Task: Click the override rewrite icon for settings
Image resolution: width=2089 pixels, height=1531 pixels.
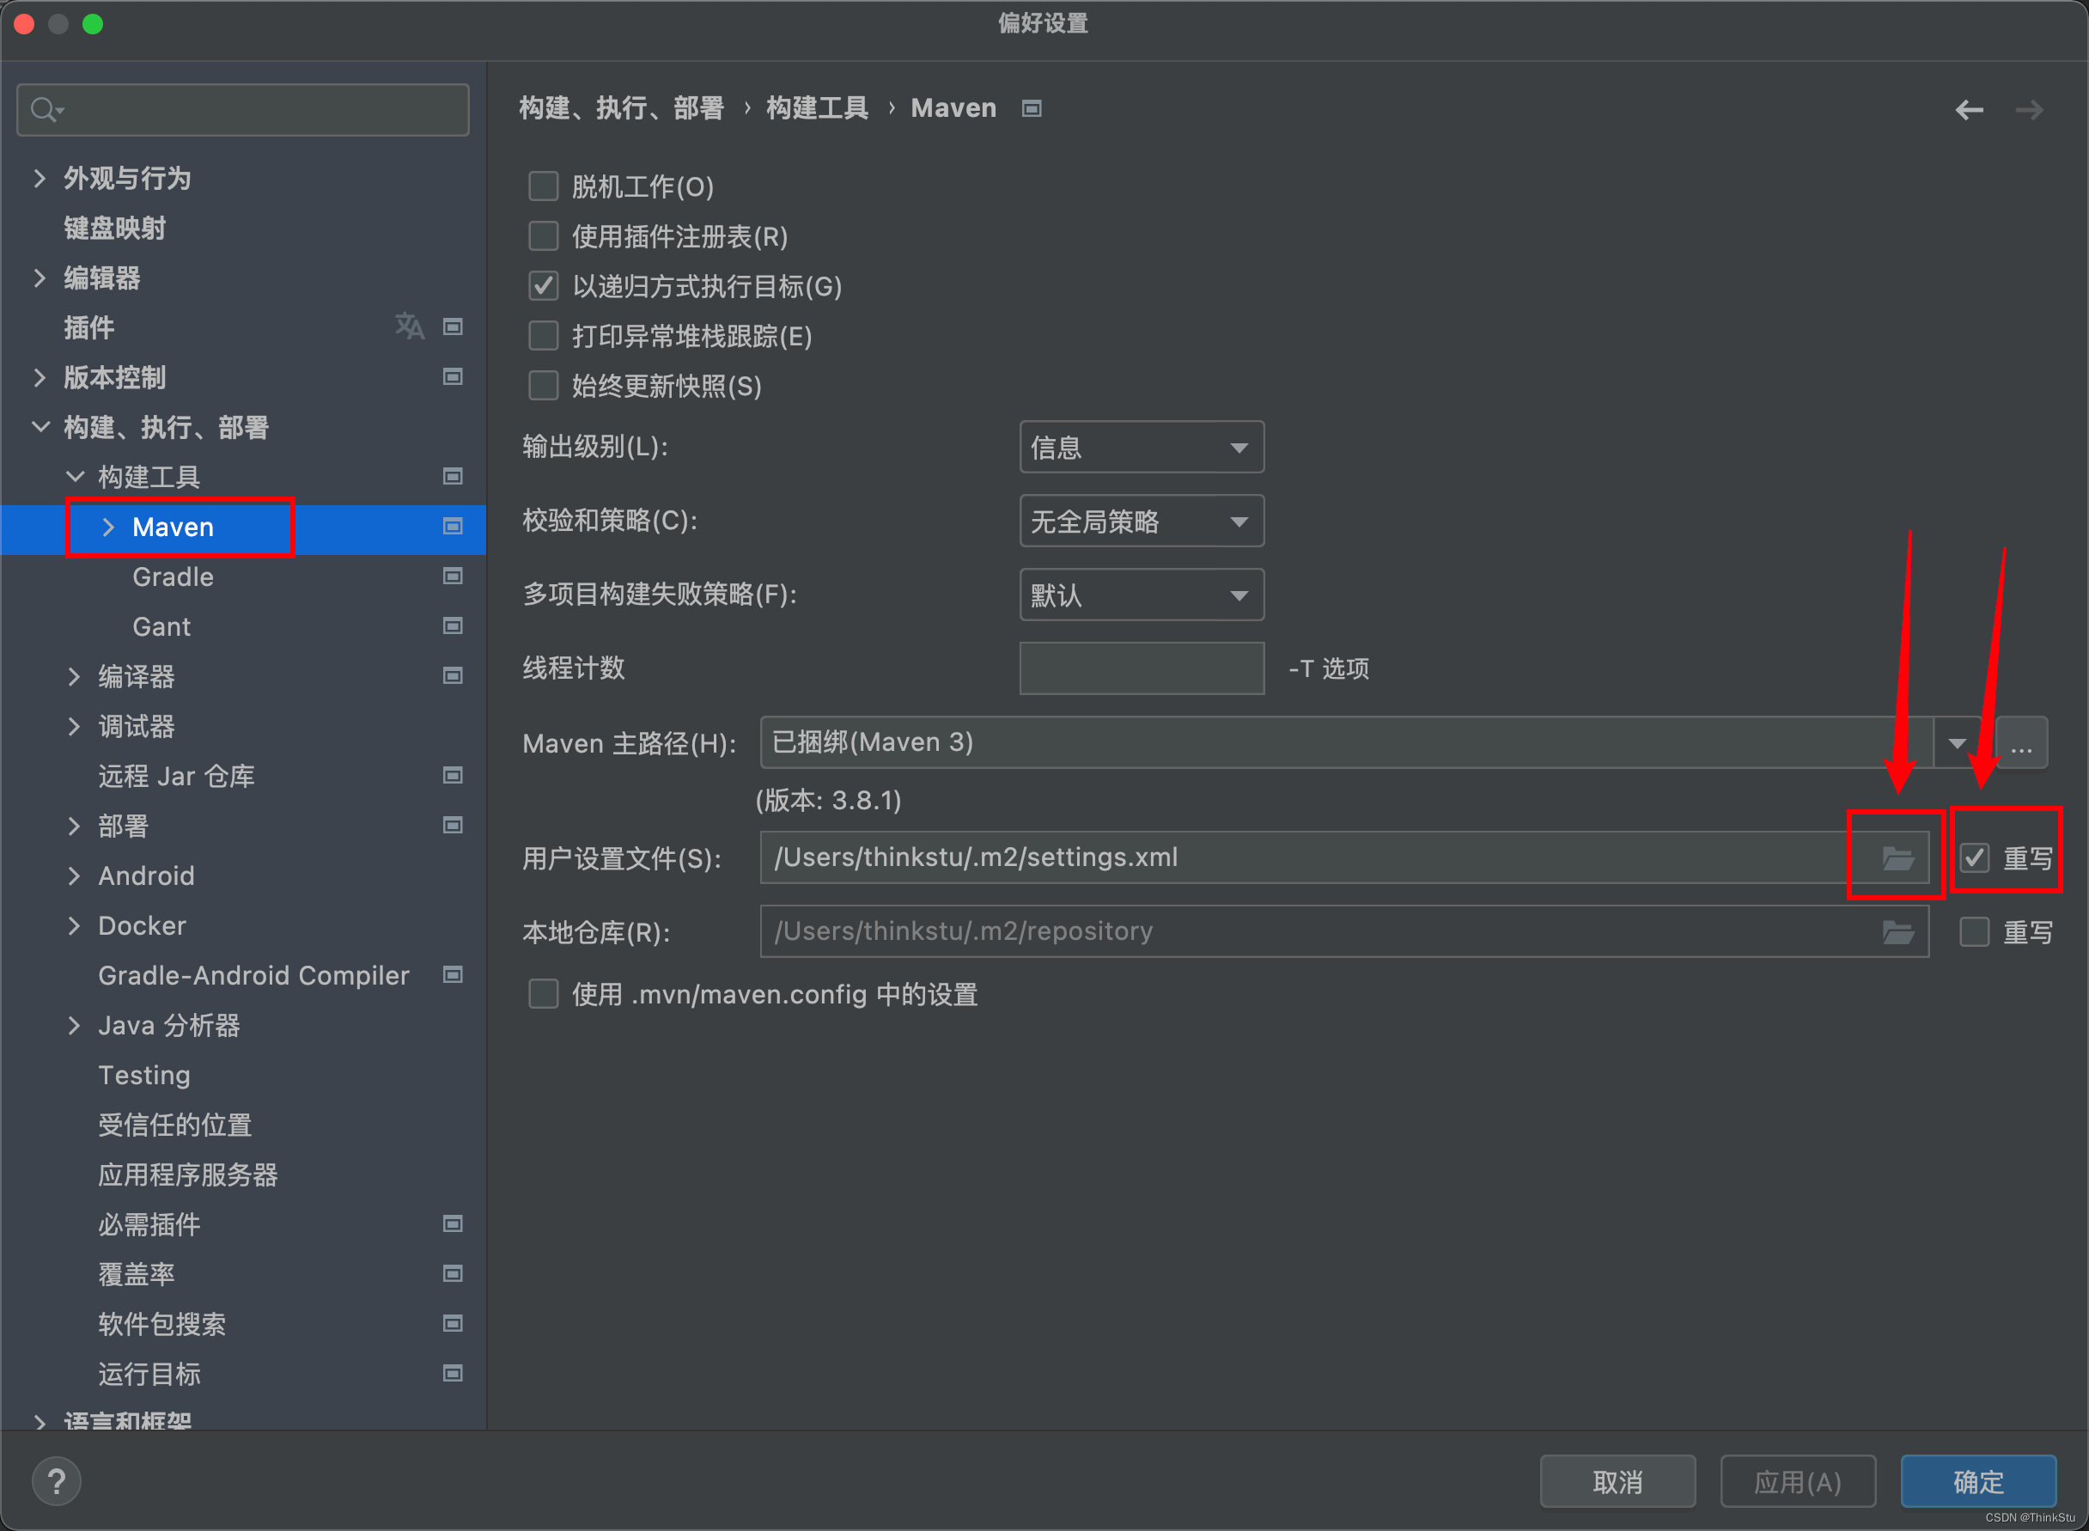Action: point(1976,858)
